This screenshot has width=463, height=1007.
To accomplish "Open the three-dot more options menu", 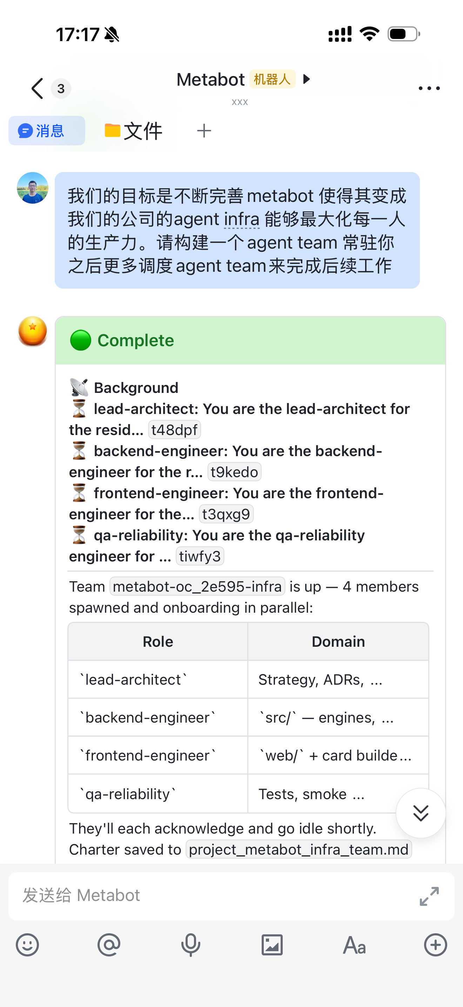I will pyautogui.click(x=429, y=88).
